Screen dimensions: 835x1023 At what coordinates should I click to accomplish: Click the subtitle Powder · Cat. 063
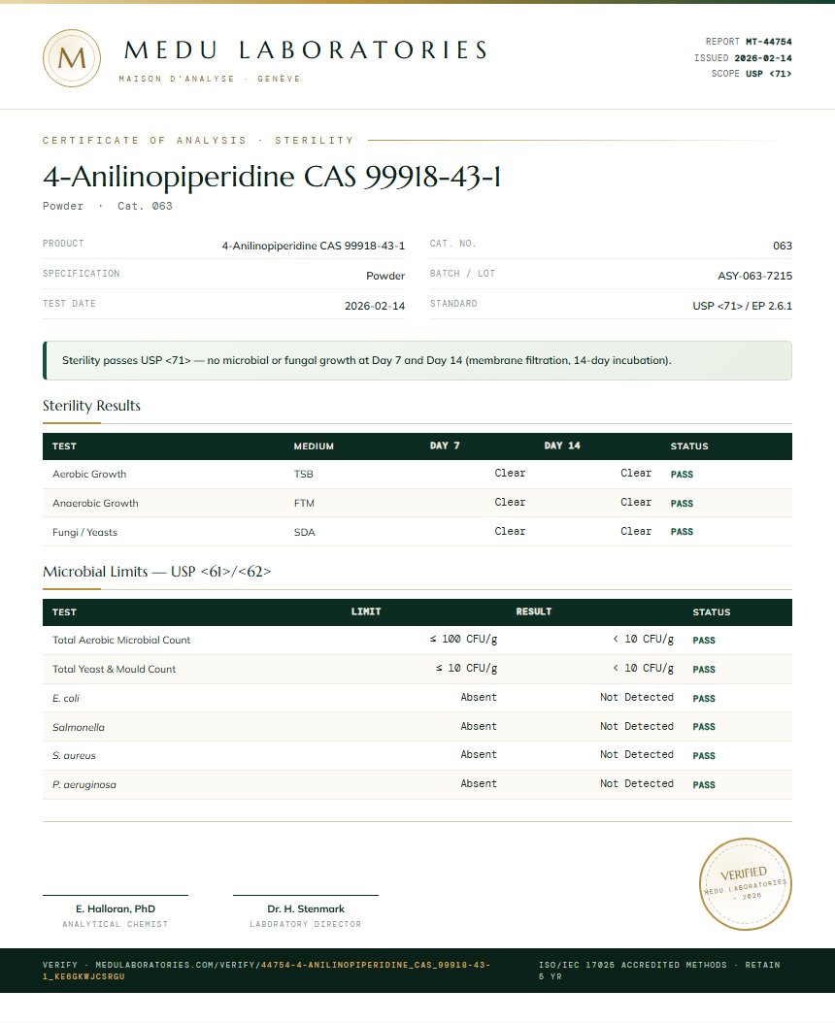coord(107,206)
